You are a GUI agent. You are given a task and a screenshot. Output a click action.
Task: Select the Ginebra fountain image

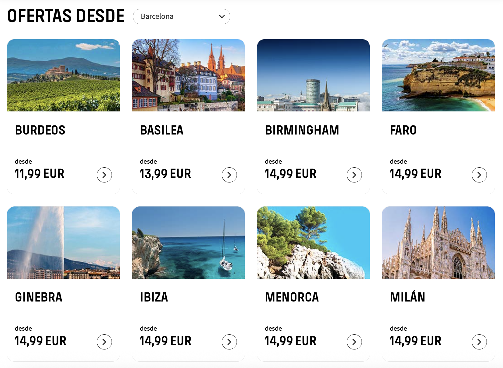(63, 243)
